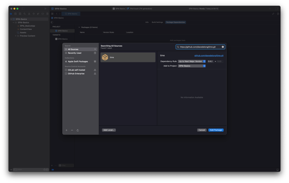Click the minus icon to remove source

pos(72,130)
